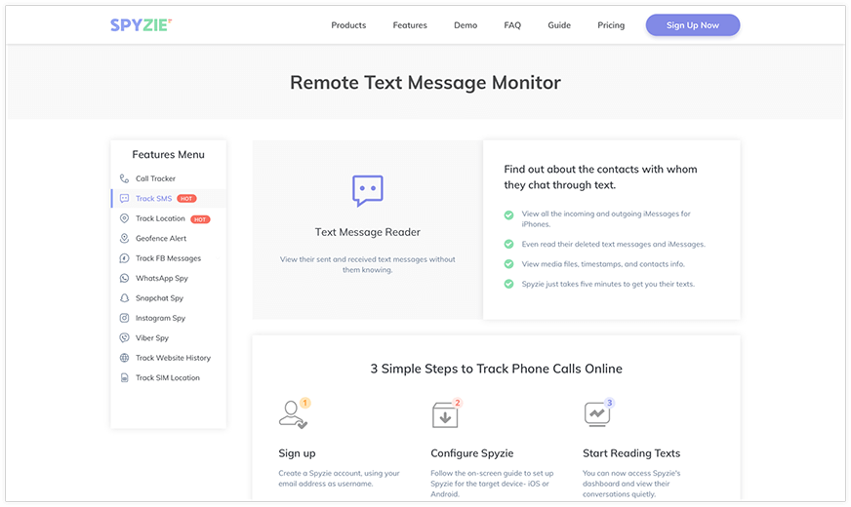This screenshot has width=851, height=507.
Task: Open Track FB Messages feature
Action: [x=168, y=258]
